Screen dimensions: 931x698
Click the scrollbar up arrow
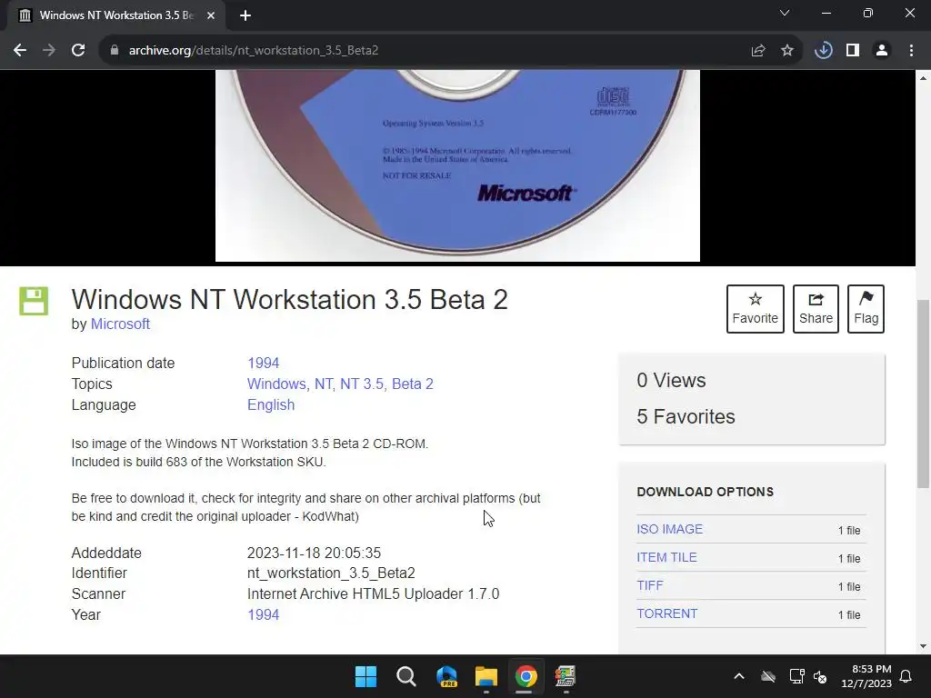click(x=924, y=78)
